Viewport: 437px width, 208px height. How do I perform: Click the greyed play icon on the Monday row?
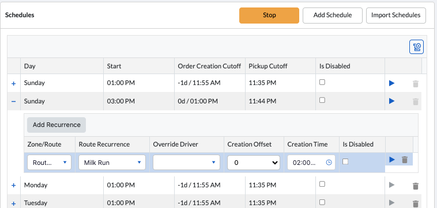point(392,185)
